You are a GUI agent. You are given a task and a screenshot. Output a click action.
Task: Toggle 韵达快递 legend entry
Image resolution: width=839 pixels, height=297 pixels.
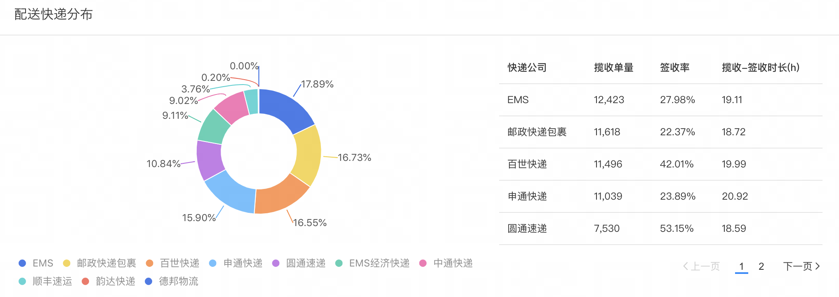(x=108, y=281)
